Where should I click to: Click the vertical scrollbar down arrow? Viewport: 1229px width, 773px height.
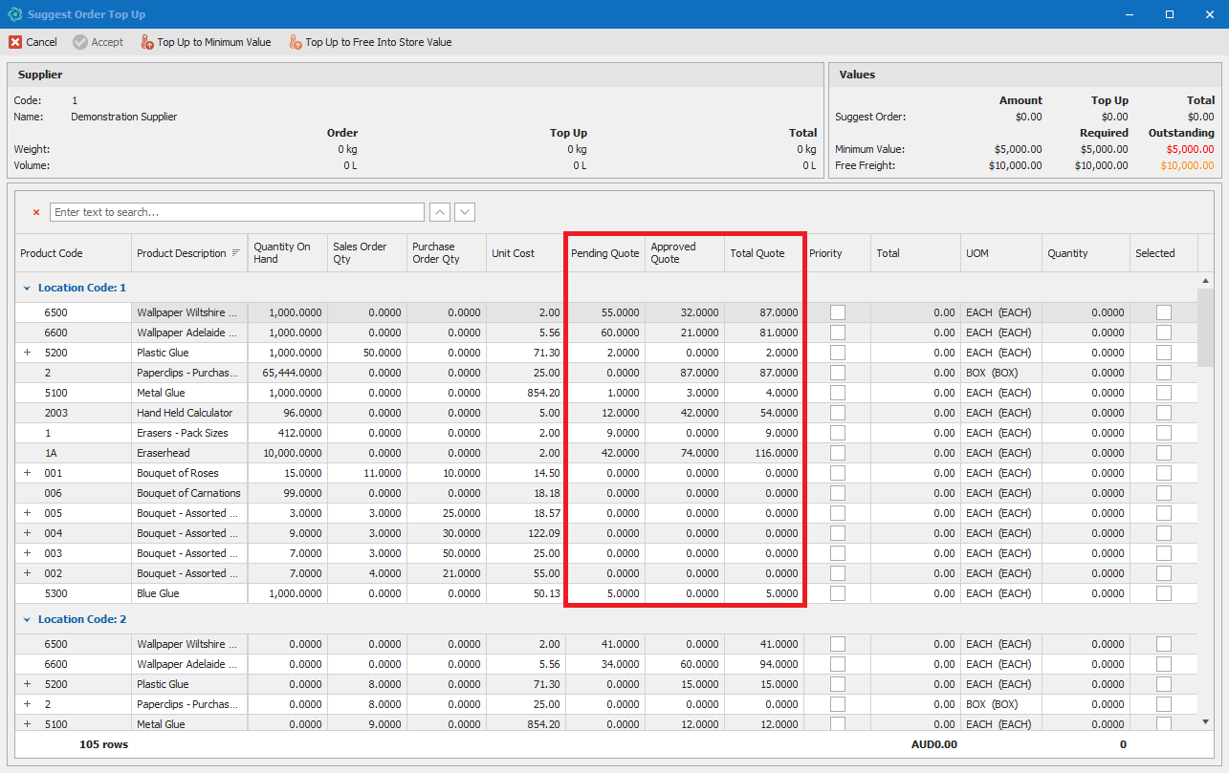[1205, 721]
